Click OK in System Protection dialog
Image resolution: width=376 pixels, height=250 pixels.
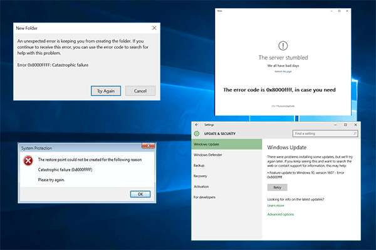click(140, 194)
